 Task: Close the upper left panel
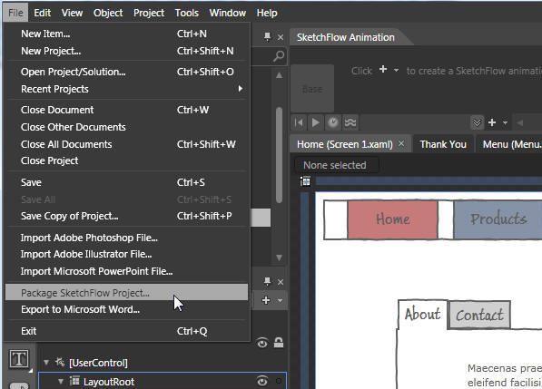click(281, 37)
